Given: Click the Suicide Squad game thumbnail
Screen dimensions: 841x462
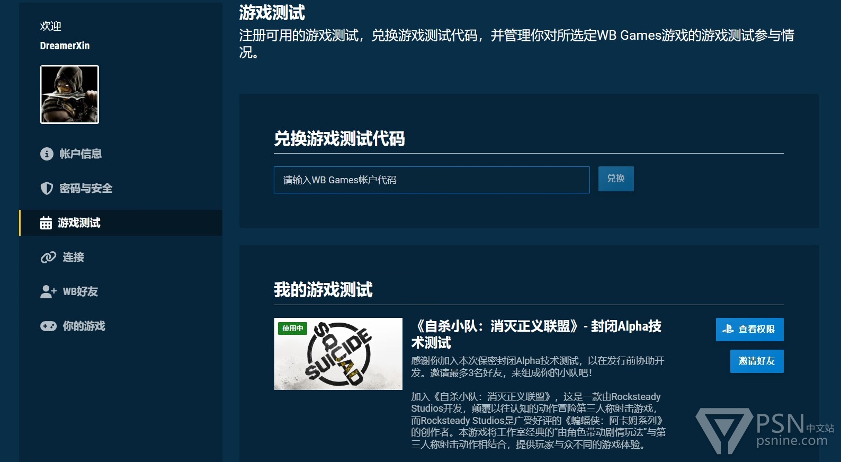Looking at the screenshot, I should click(x=338, y=354).
